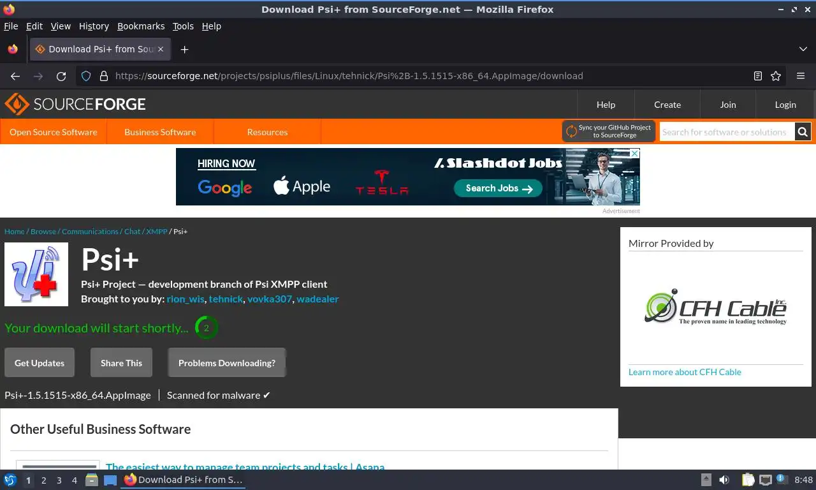
Task: Click Problems Downloading? button
Action: click(x=227, y=362)
